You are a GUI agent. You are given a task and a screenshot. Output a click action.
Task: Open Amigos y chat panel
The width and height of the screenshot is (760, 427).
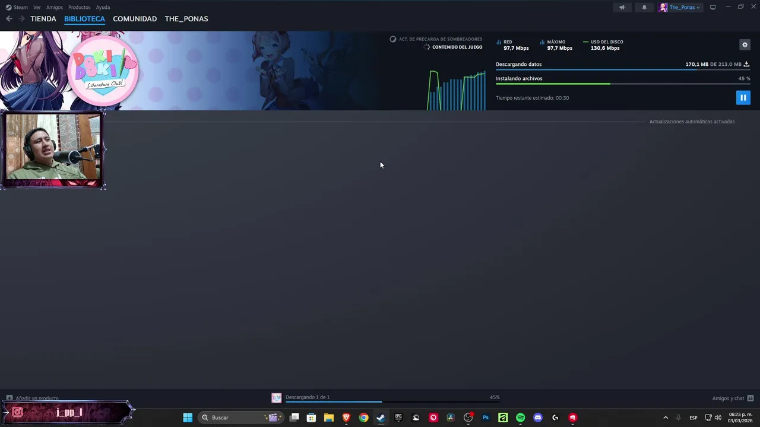[x=733, y=398]
